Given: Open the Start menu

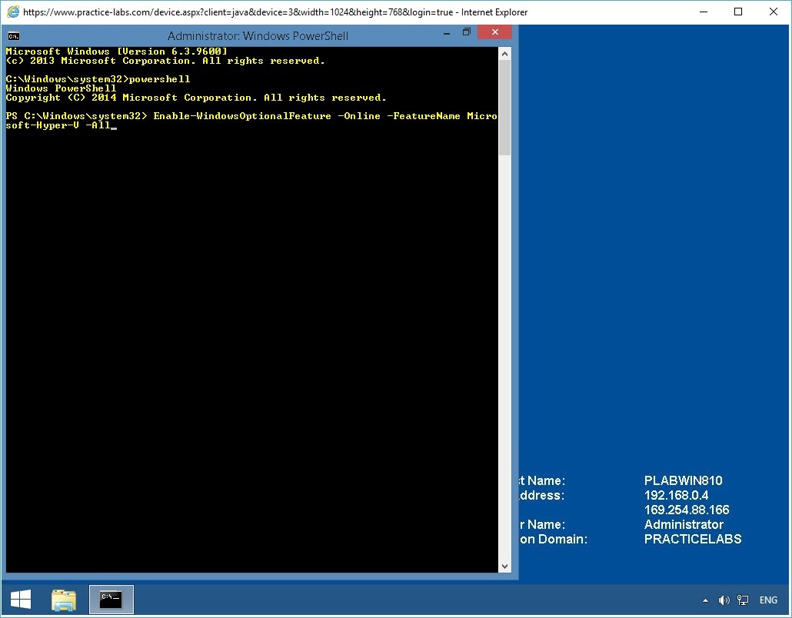Looking at the screenshot, I should 20,599.
